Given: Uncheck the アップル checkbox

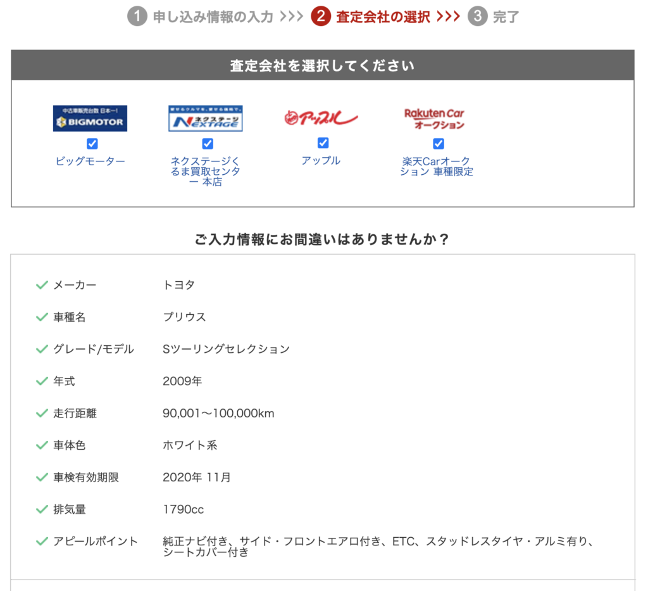Looking at the screenshot, I should click(323, 143).
